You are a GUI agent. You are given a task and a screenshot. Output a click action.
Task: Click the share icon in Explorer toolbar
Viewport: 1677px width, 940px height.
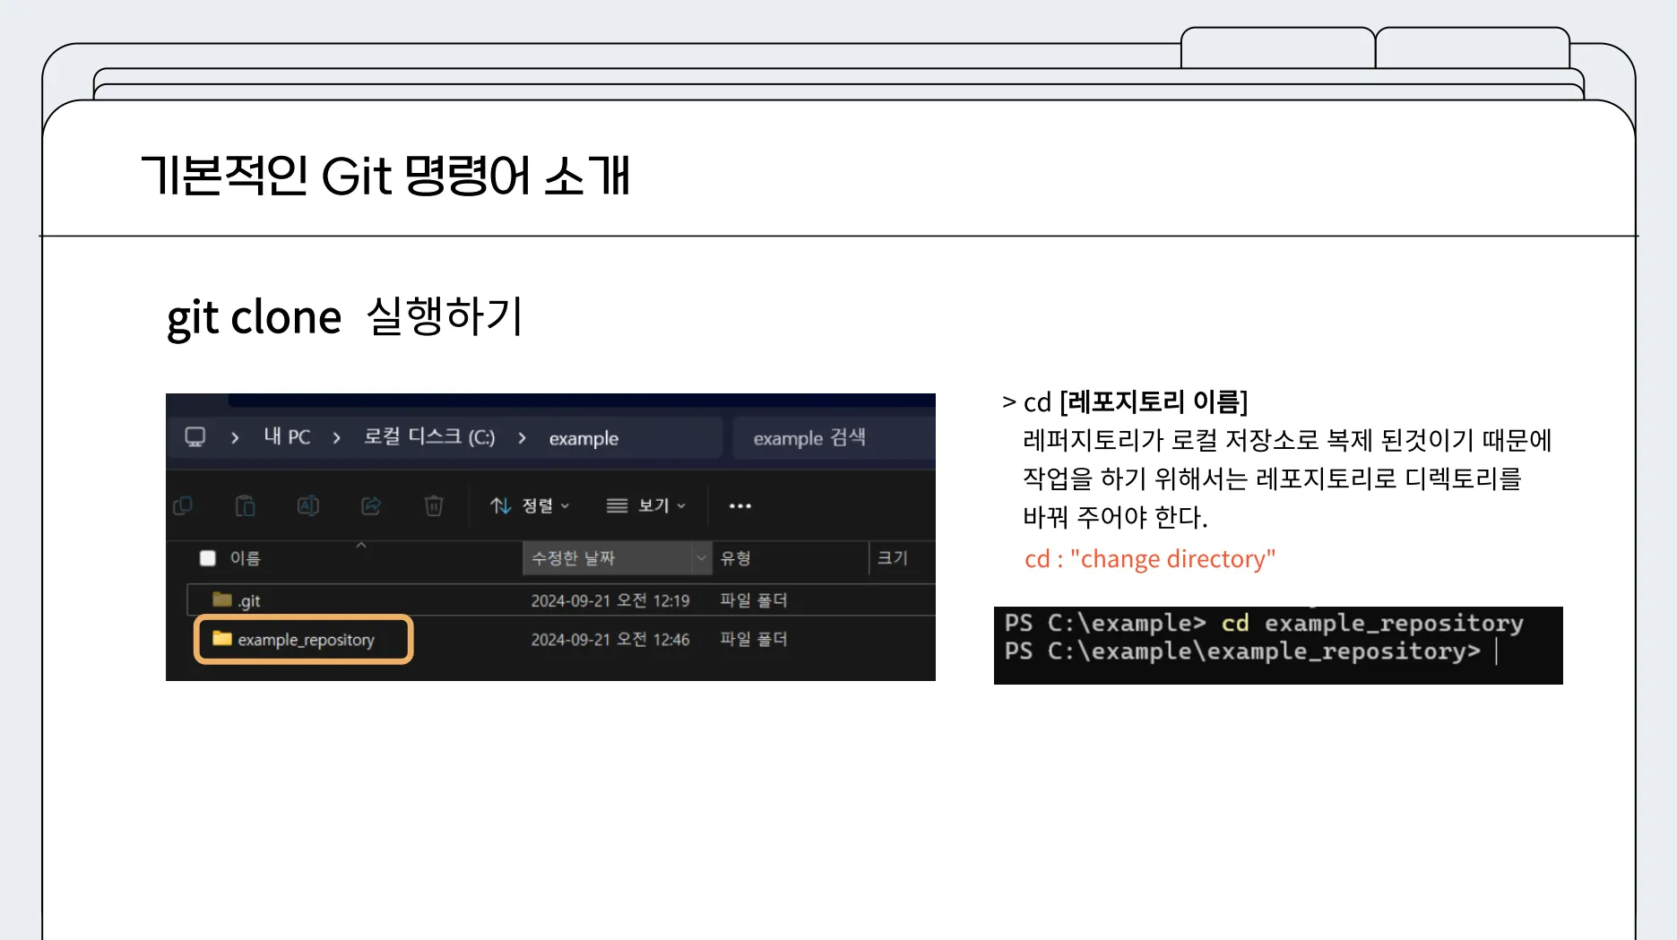(x=371, y=506)
